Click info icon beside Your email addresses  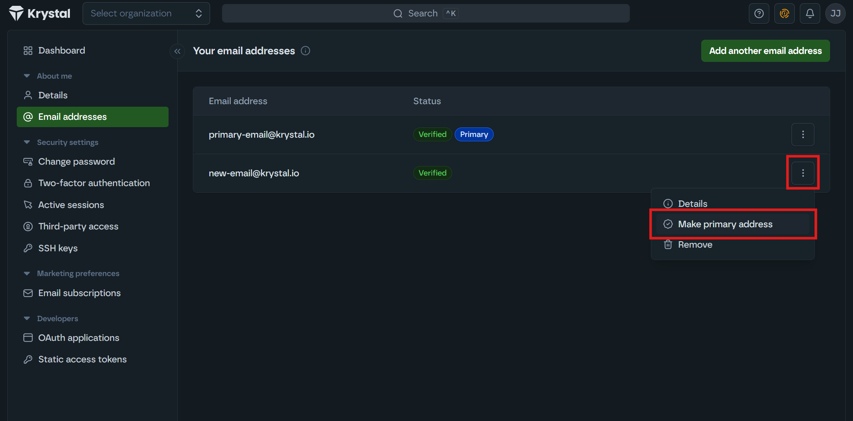click(x=305, y=51)
